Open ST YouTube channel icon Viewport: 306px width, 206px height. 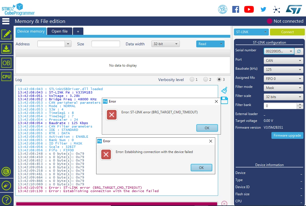click(249, 9)
